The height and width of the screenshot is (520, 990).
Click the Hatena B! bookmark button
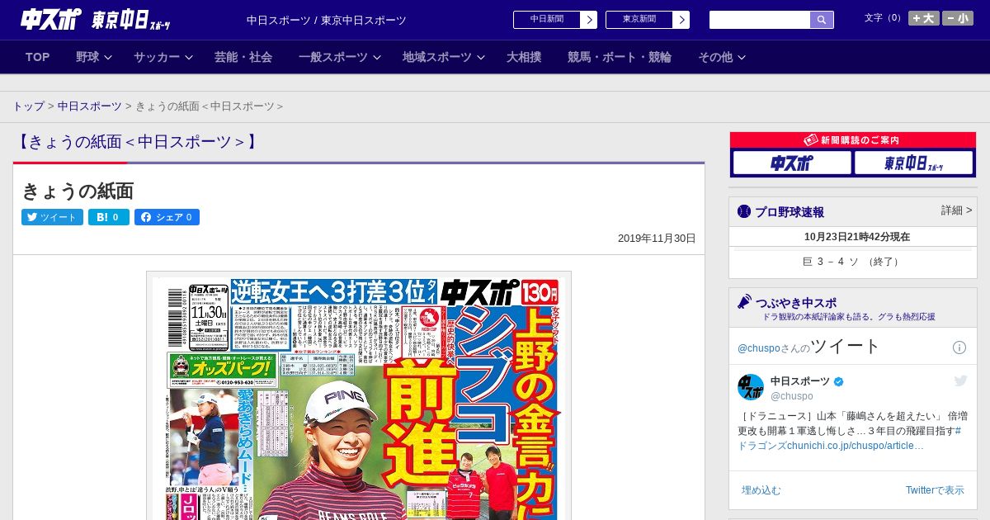pos(109,217)
